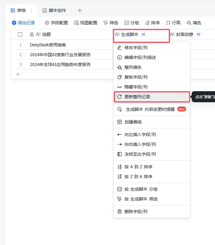Click the red New badge
This screenshot has height=245, width=215.
[182, 109]
